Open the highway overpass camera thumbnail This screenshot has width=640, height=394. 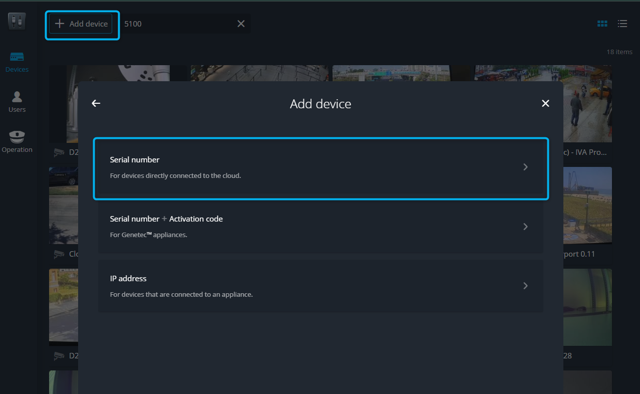pyautogui.click(x=392, y=73)
